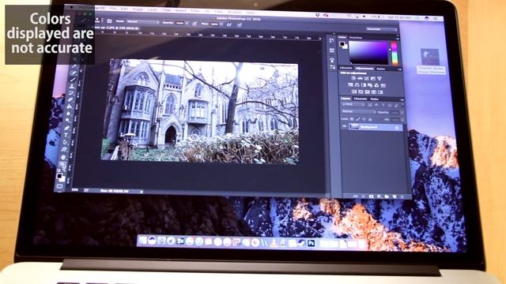Add a Photo Filter adjustment
This screenshot has width=506, height=284.
click(x=370, y=85)
